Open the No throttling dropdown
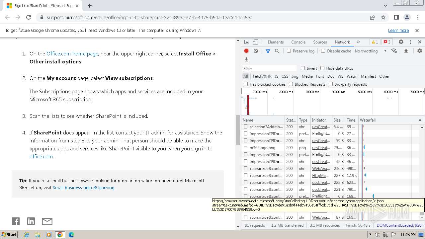This screenshot has height=239, width=425. [371, 51]
